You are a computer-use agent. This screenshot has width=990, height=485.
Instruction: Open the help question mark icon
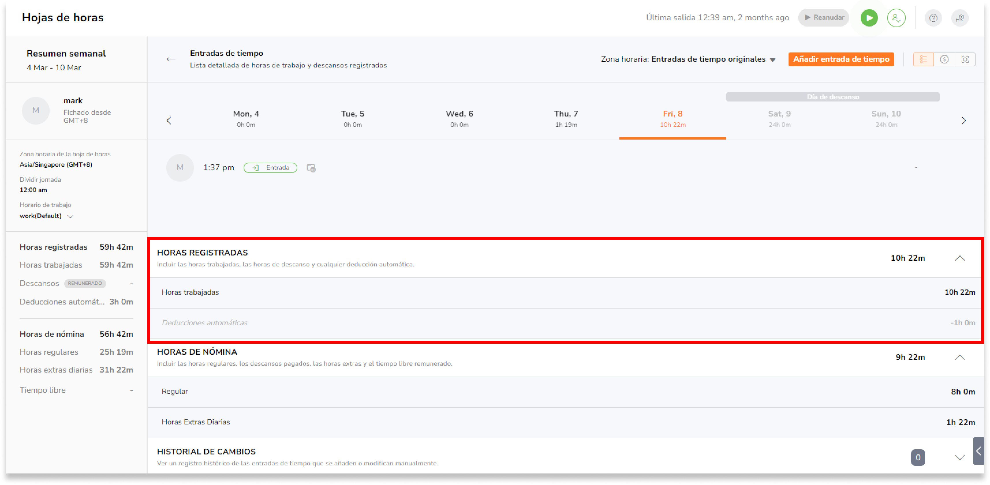point(933,18)
